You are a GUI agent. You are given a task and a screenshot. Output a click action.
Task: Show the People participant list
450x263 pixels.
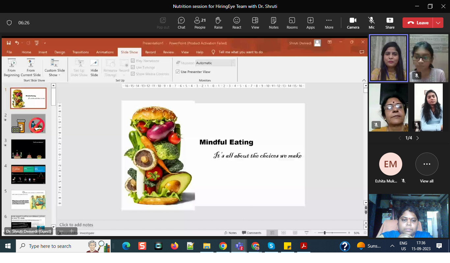point(200,23)
